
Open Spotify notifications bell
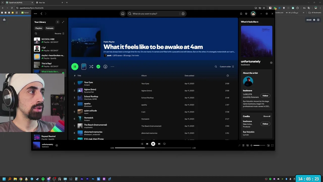click(x=241, y=14)
